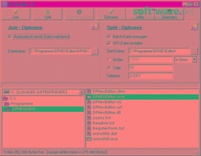Click ausgewählte Datei status bar text
Image resolution: width=201 pixels, height=156 pixels.
[77, 152]
